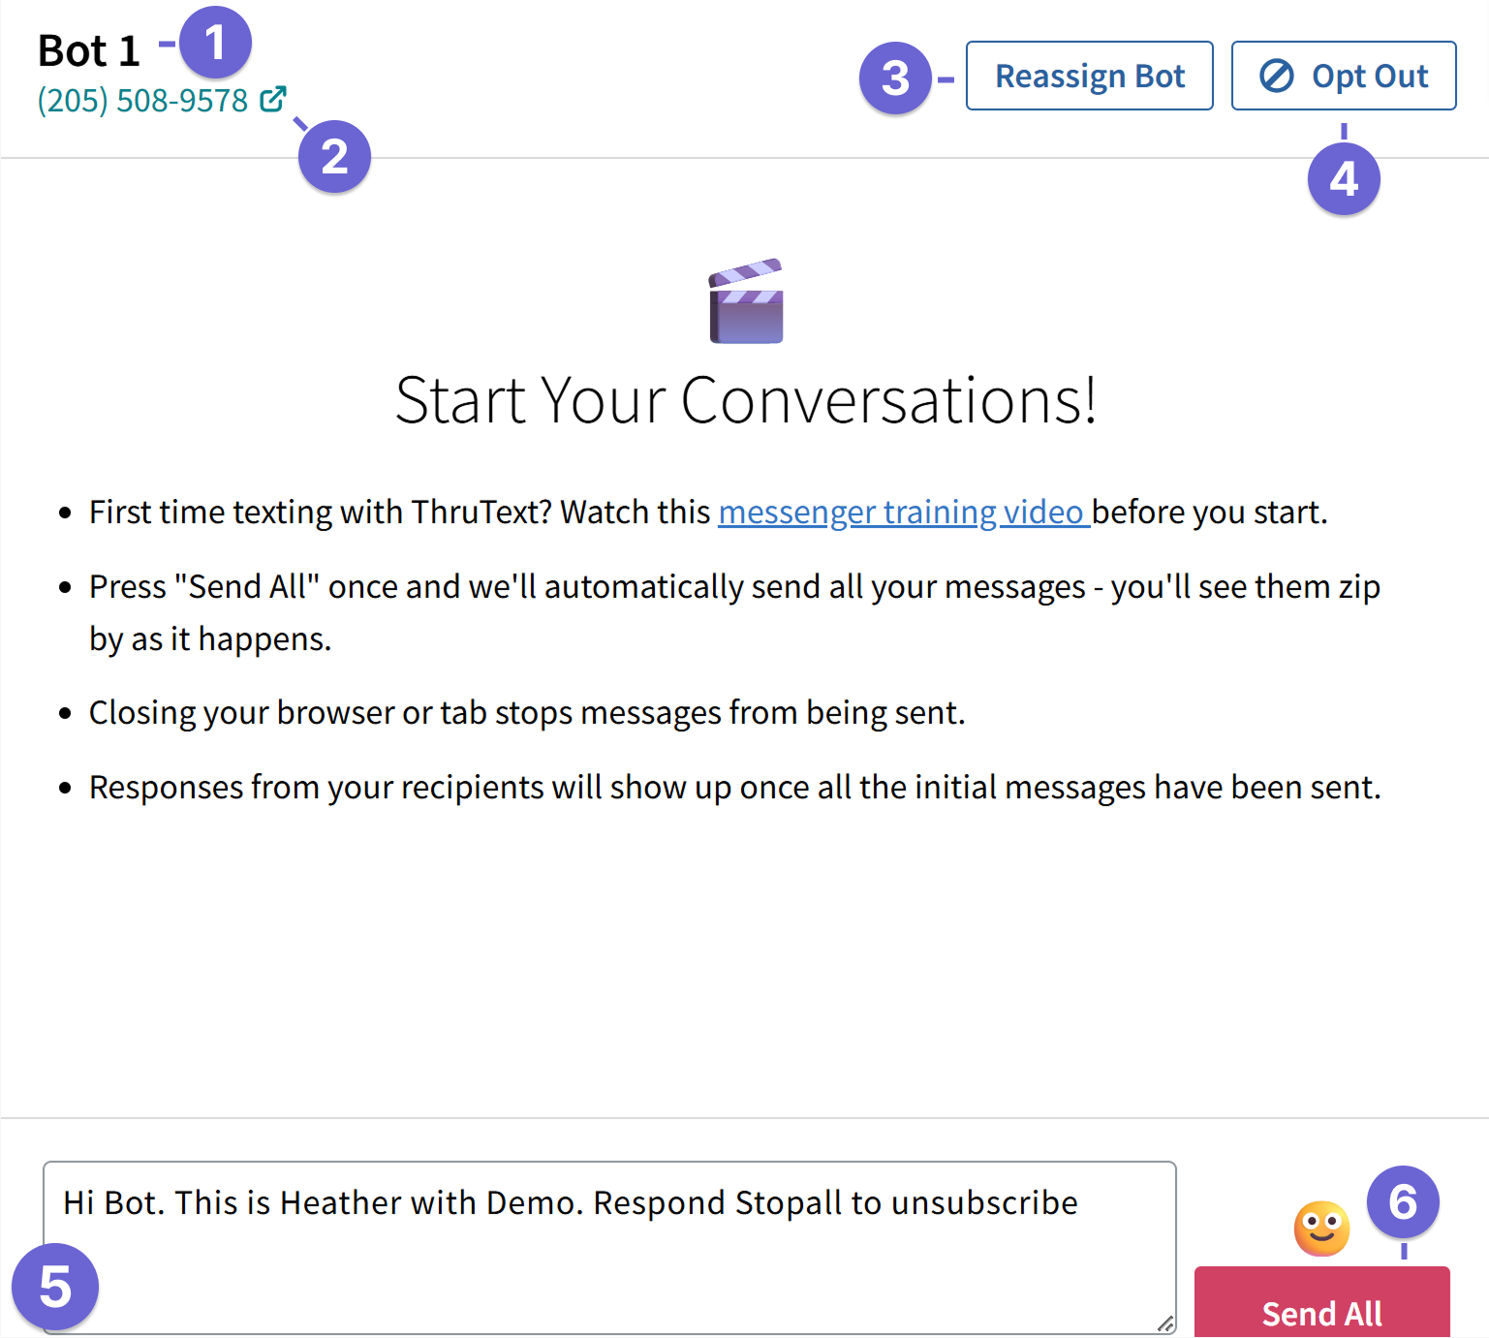This screenshot has height=1338, width=1489.
Task: Click callout badge 3 beside Reassign Bot
Action: [896, 78]
